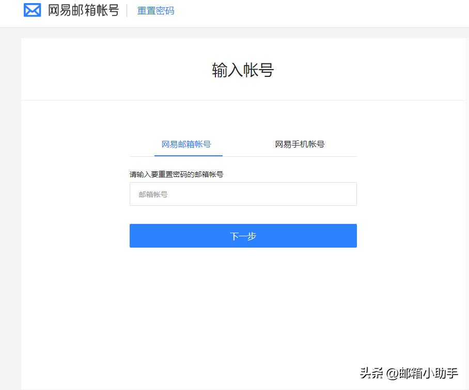The width and height of the screenshot is (469, 390).
Task: Tap the envelope symbol beside the site title
Action: [x=32, y=9]
